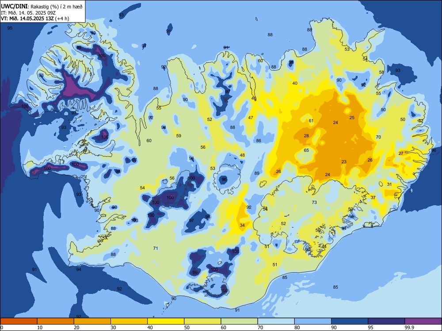Click the 0–10 dark orange legend swatch
442x331 pixels.
click(x=19, y=321)
